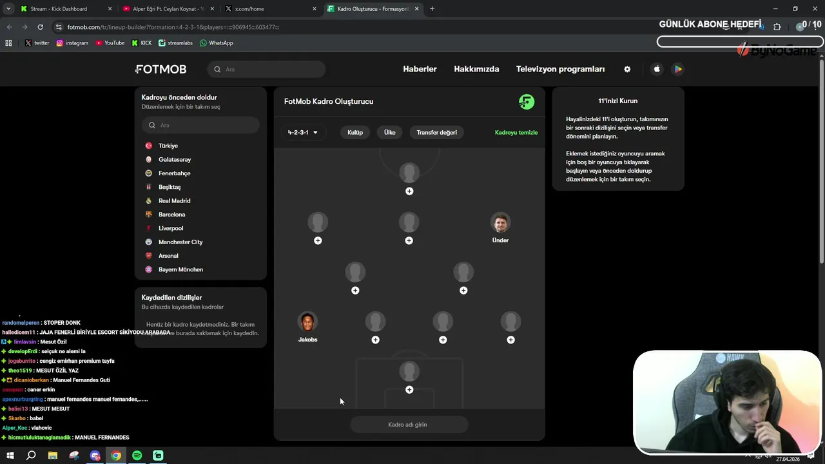825x464 pixels.
Task: Open the Google Play store icon
Action: click(677, 69)
